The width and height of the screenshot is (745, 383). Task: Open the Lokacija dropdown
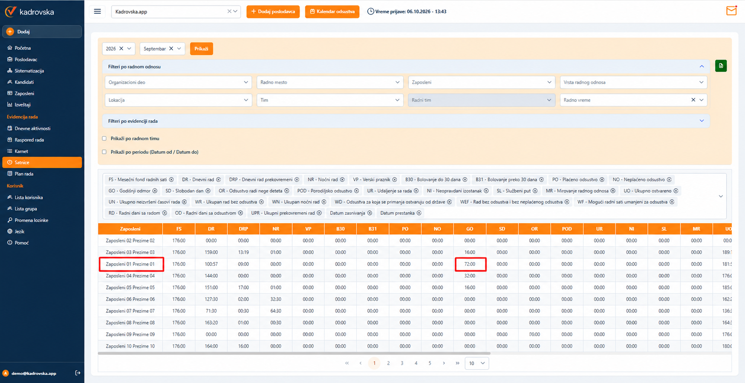click(x=178, y=100)
